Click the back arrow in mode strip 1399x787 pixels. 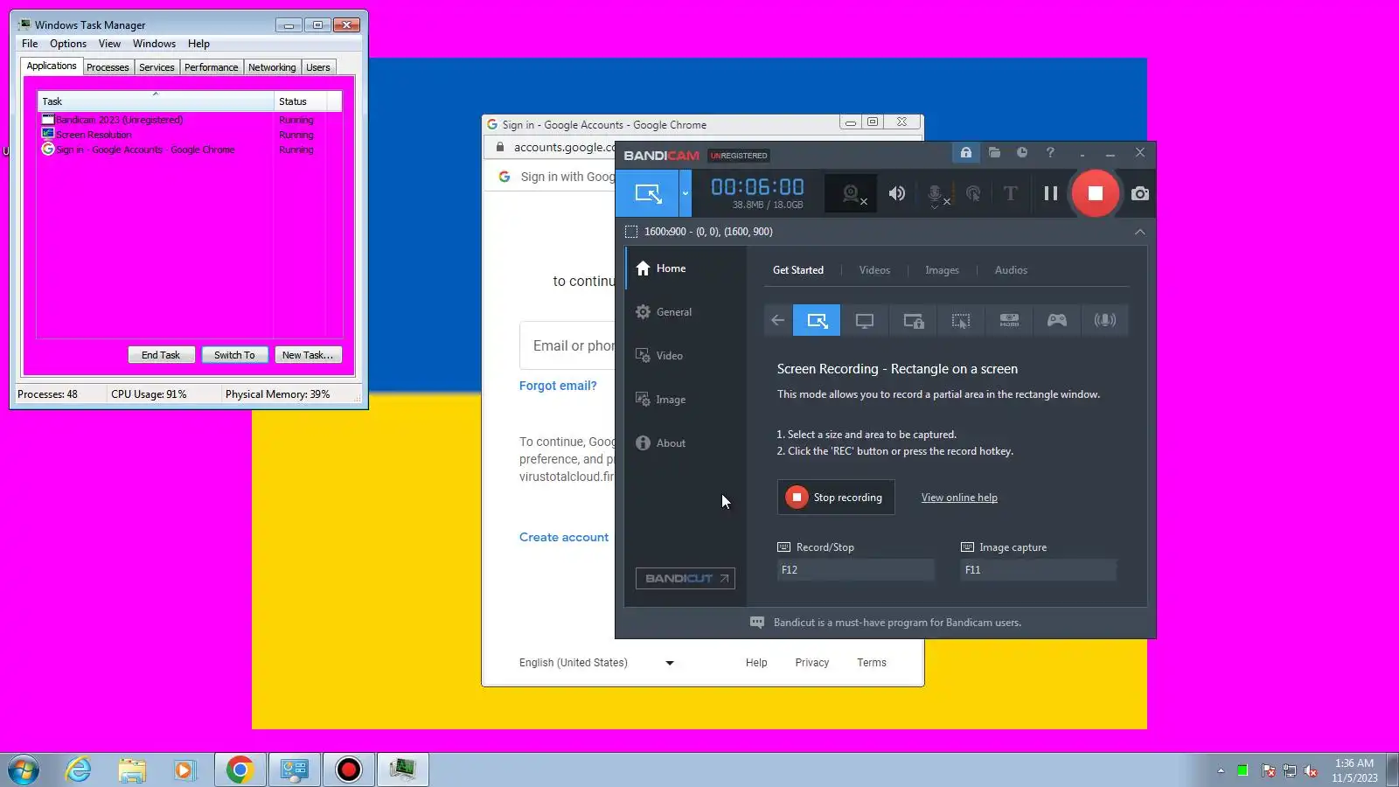pos(777,320)
